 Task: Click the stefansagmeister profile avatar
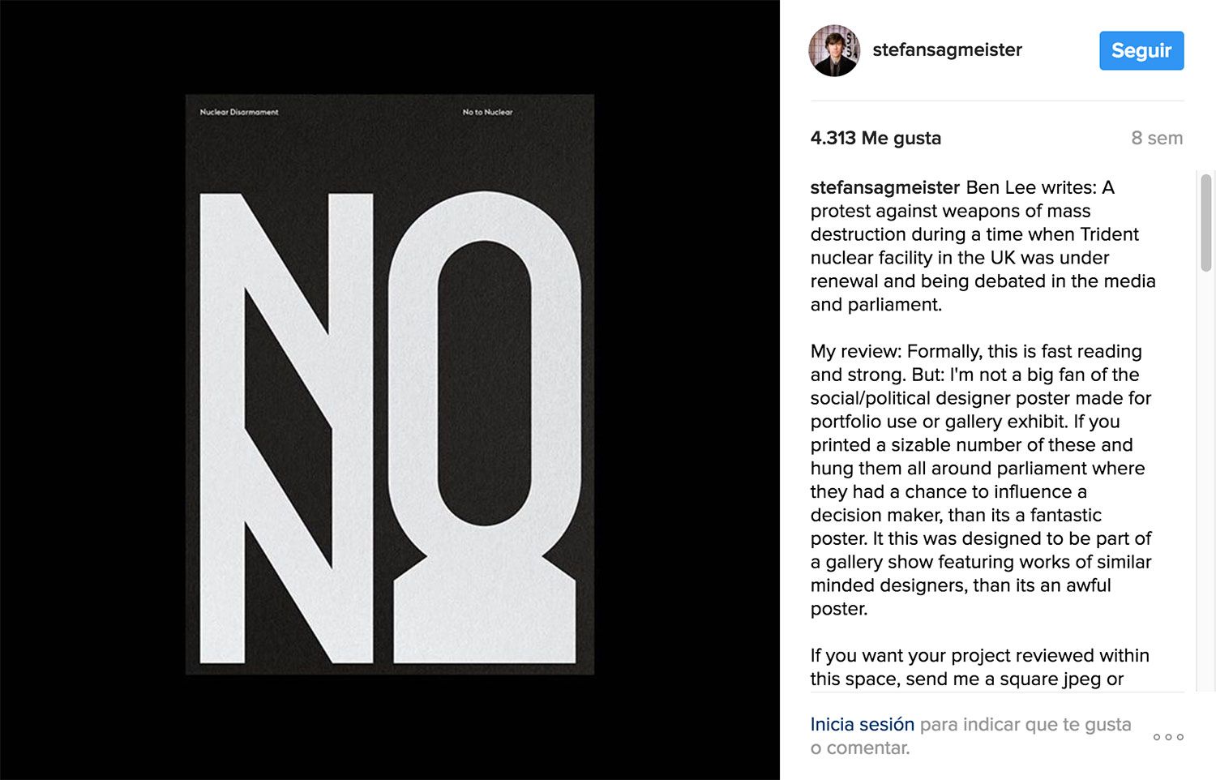834,50
